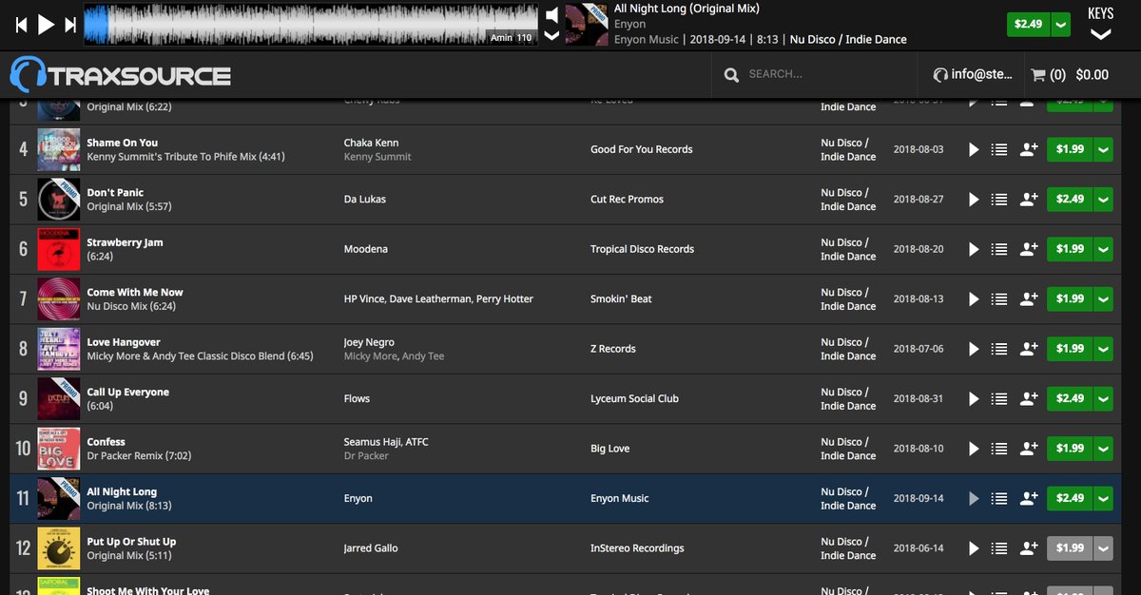This screenshot has width=1141, height=595.
Task: Toggle follow for Joey Negro's track artist
Action: click(1028, 349)
